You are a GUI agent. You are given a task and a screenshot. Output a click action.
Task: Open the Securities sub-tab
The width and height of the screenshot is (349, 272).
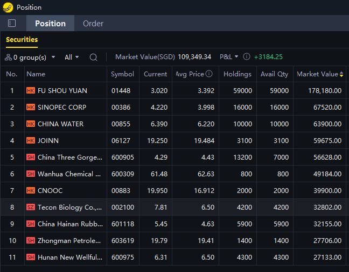[x=22, y=39]
